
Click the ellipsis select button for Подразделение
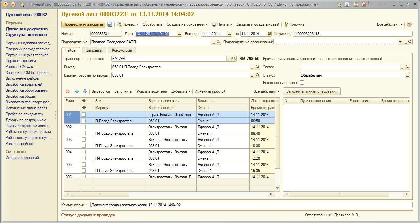pos(214,42)
